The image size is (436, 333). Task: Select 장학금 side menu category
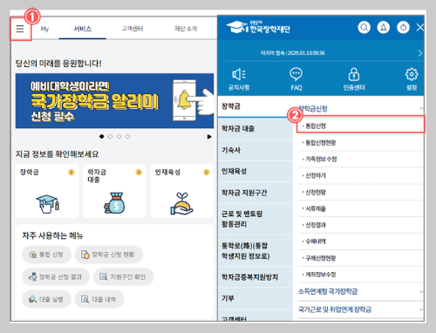point(255,106)
